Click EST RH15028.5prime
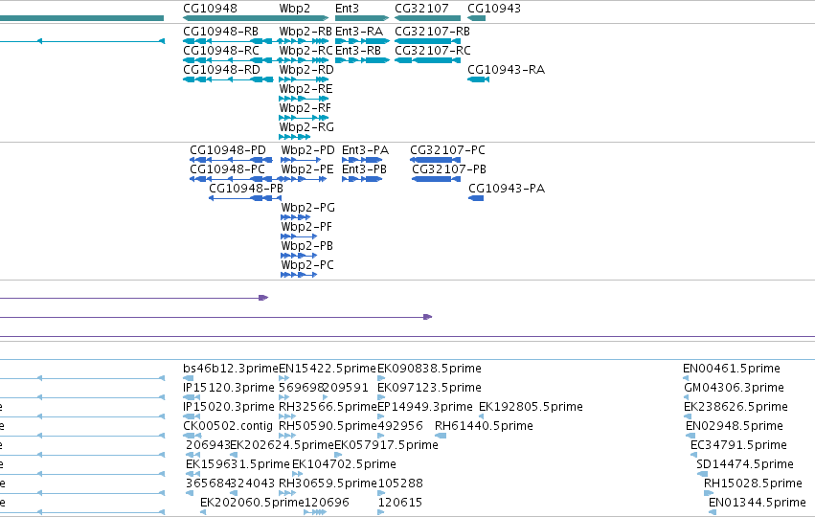The image size is (815, 517). (753, 483)
